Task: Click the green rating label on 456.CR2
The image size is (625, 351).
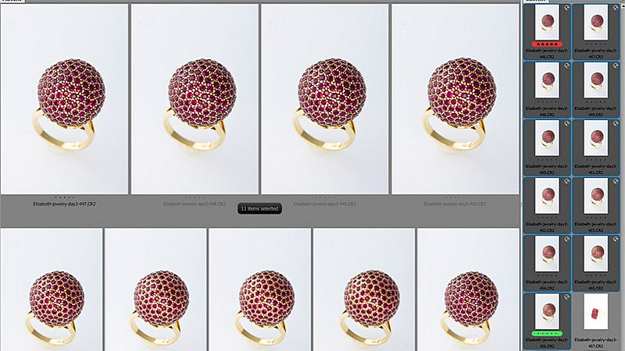Action: [x=547, y=334]
